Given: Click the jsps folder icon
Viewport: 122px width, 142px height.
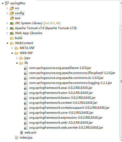Looking at the screenshot, I should (21, 58).
